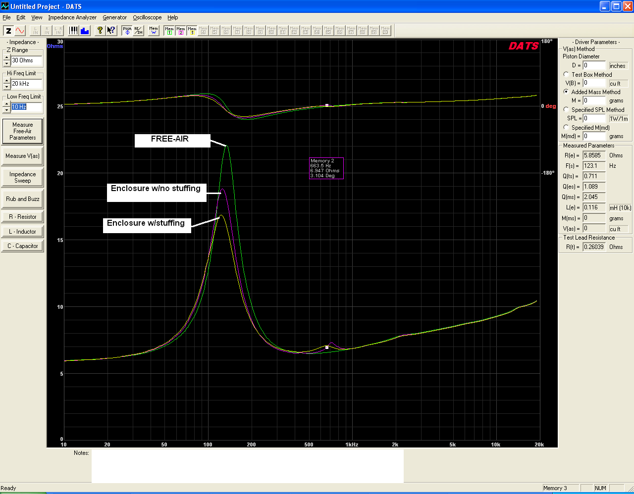The height and width of the screenshot is (494, 634).
Task: Click the piano keys toolbar icon
Action: click(73, 31)
